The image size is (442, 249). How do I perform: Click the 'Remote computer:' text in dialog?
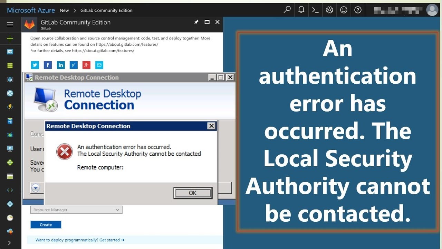point(100,167)
